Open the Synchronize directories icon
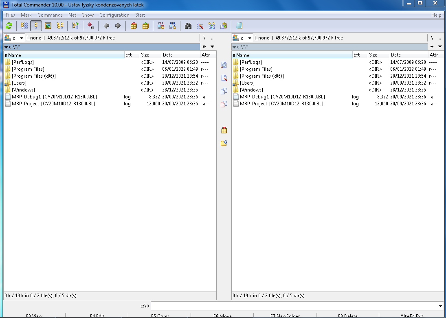Screen dimensions: 446x318 [x=212, y=26]
